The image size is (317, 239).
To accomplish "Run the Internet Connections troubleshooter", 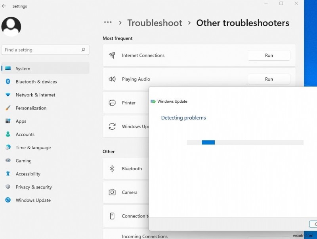I will 269,55.
